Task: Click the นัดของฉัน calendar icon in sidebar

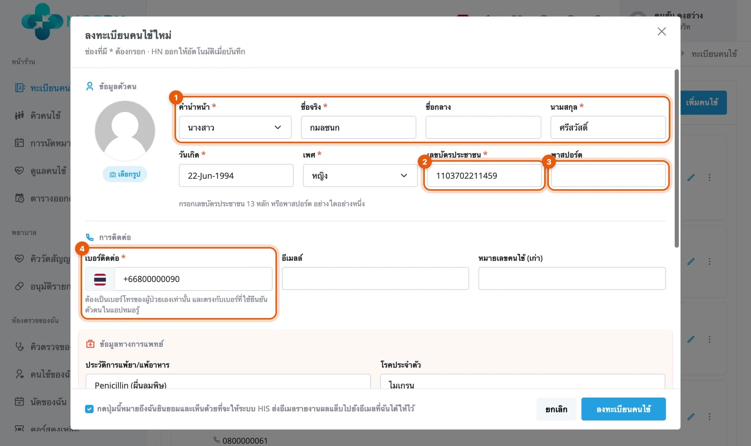Action: pyautogui.click(x=19, y=402)
